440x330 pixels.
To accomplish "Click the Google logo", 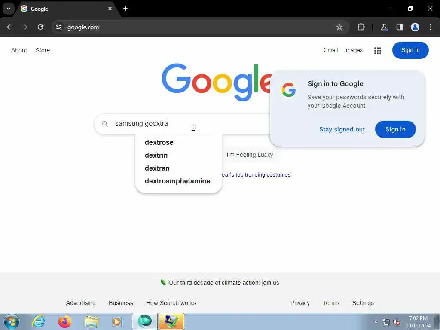I will tap(217, 82).
